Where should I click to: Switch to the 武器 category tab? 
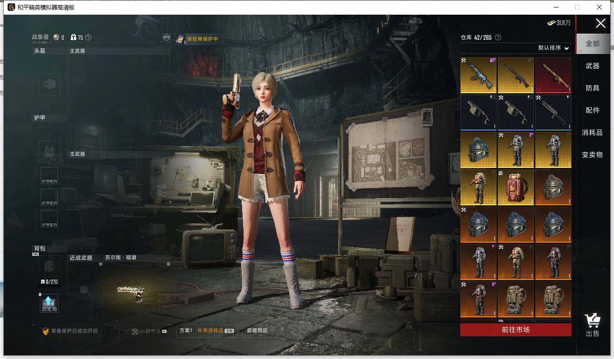pyautogui.click(x=593, y=66)
